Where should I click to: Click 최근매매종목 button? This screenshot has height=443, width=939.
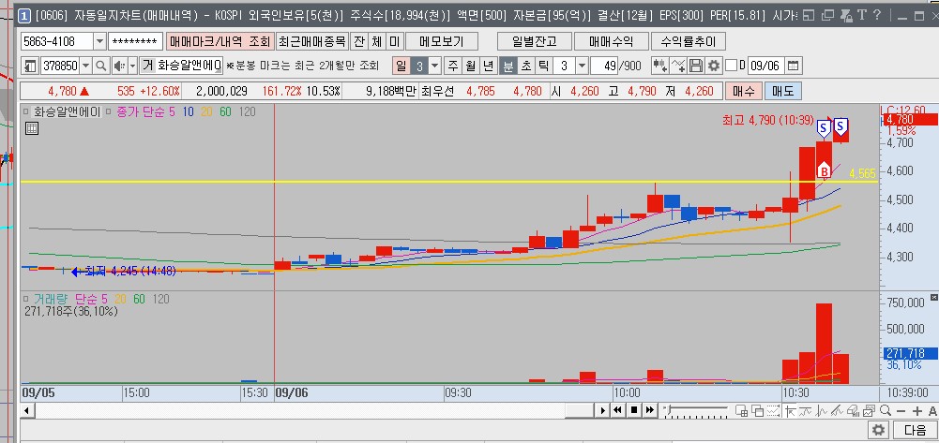pos(312,41)
